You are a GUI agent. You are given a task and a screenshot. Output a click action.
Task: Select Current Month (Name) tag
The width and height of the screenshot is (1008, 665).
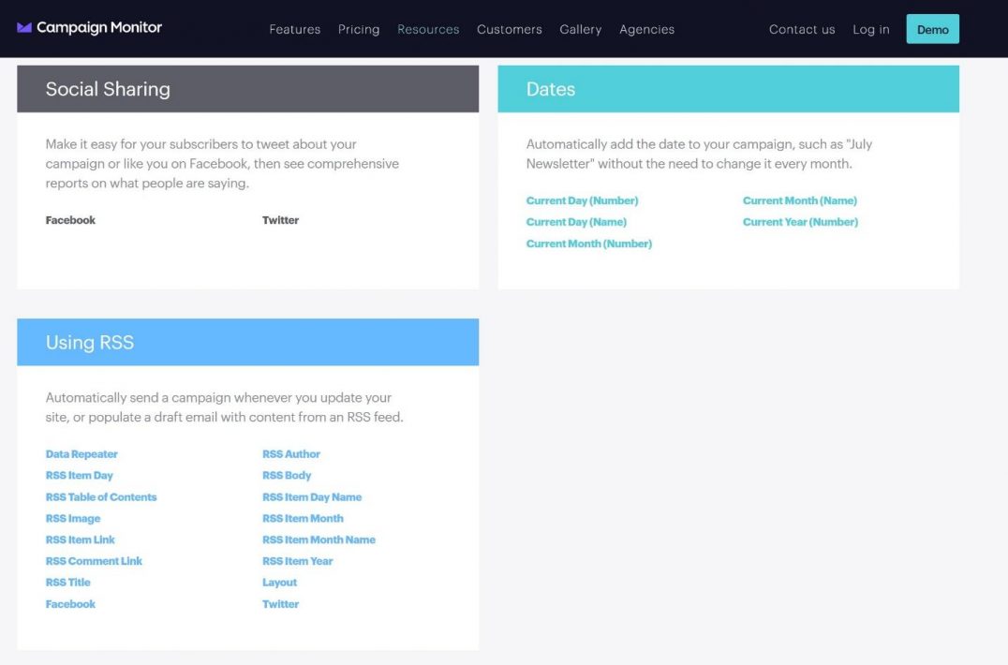click(800, 199)
